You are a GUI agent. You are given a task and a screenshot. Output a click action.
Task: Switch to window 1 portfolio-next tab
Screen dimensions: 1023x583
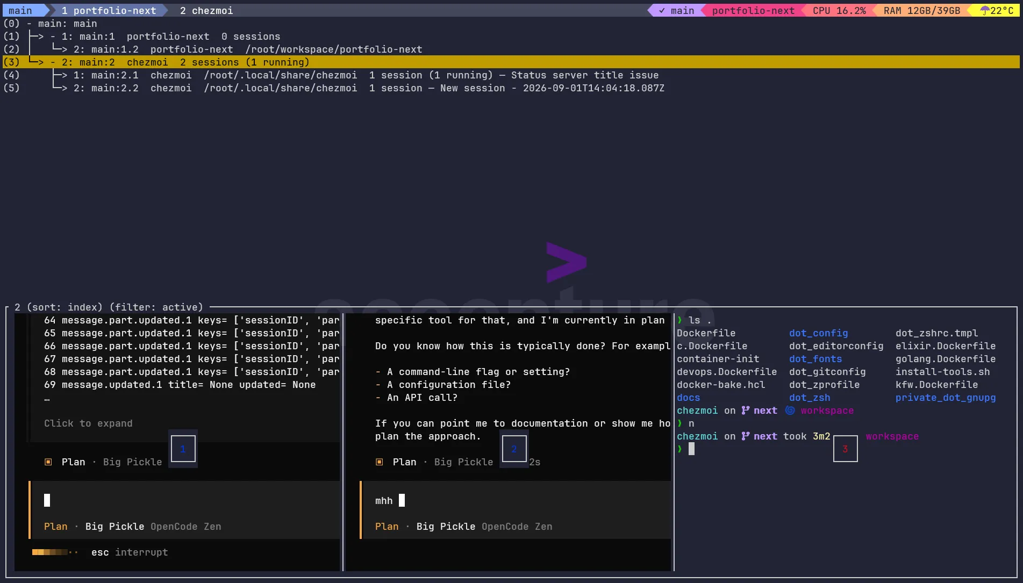pos(109,10)
